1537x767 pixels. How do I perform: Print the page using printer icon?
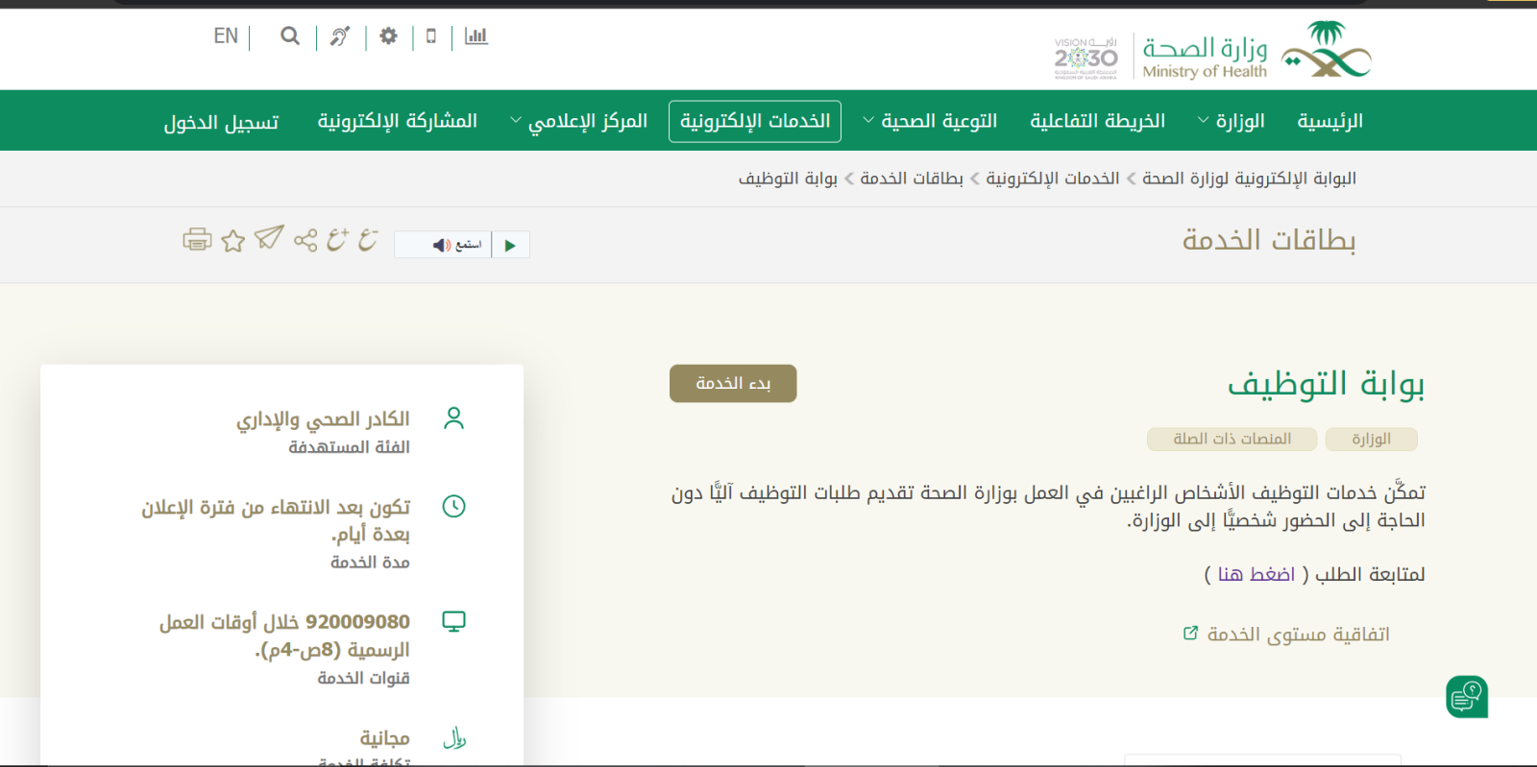point(197,239)
